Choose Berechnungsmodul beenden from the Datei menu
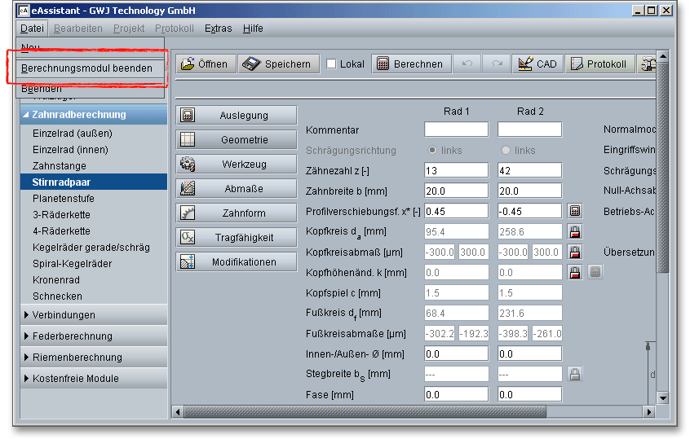This screenshot has height=439, width=690. (86, 68)
